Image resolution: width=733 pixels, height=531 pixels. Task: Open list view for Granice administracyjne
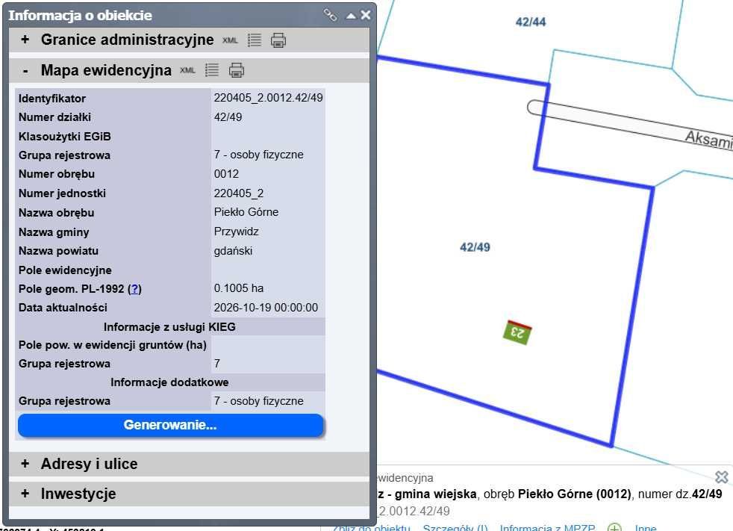(255, 40)
